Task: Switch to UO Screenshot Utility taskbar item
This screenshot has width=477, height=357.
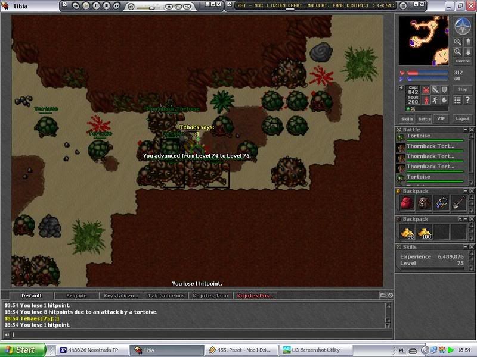Action: [316, 350]
